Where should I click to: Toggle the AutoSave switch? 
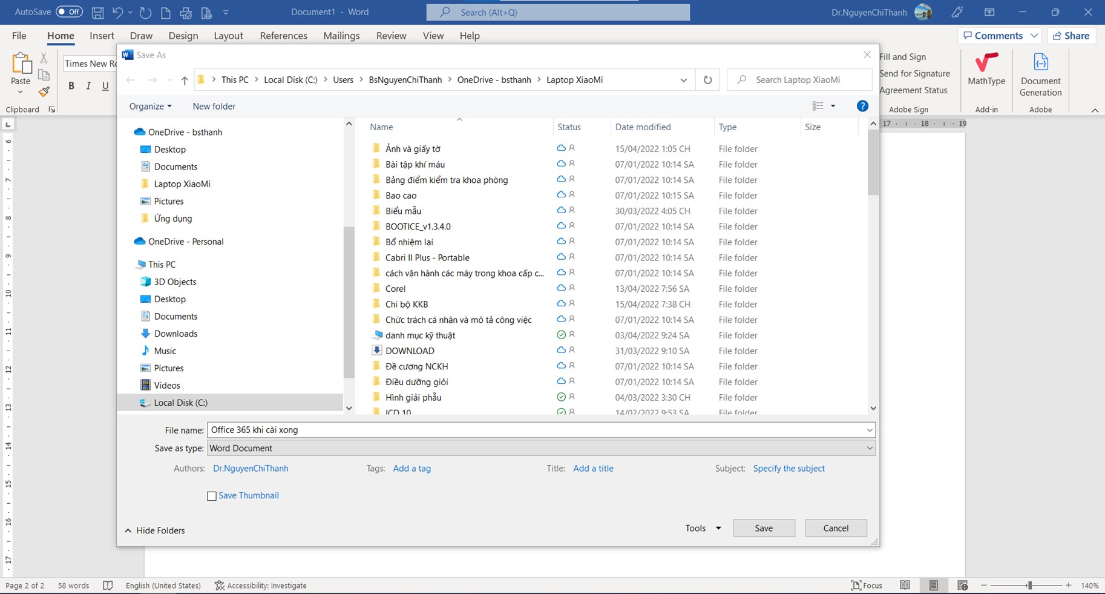coord(69,12)
